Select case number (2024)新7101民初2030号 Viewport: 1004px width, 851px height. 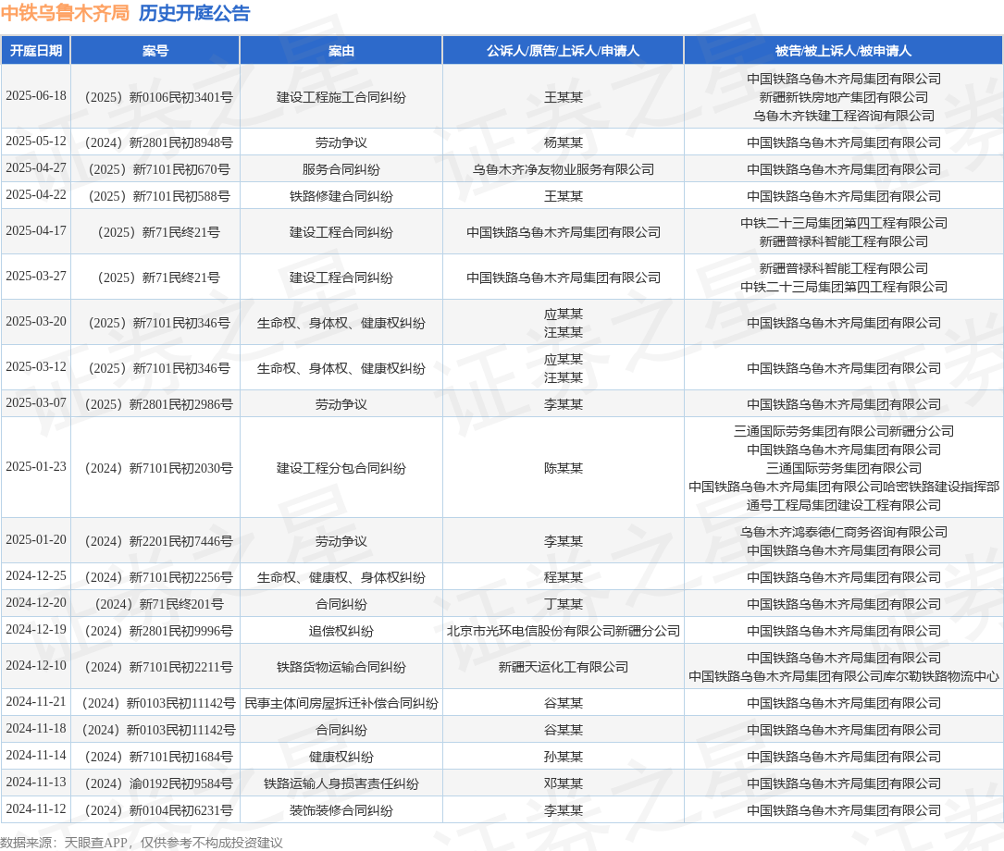point(159,468)
